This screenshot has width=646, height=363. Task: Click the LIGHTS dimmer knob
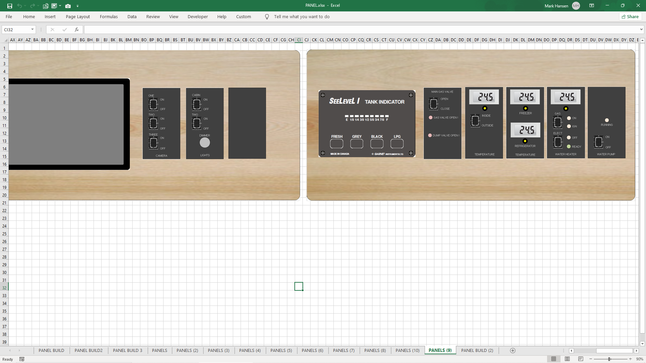(205, 143)
